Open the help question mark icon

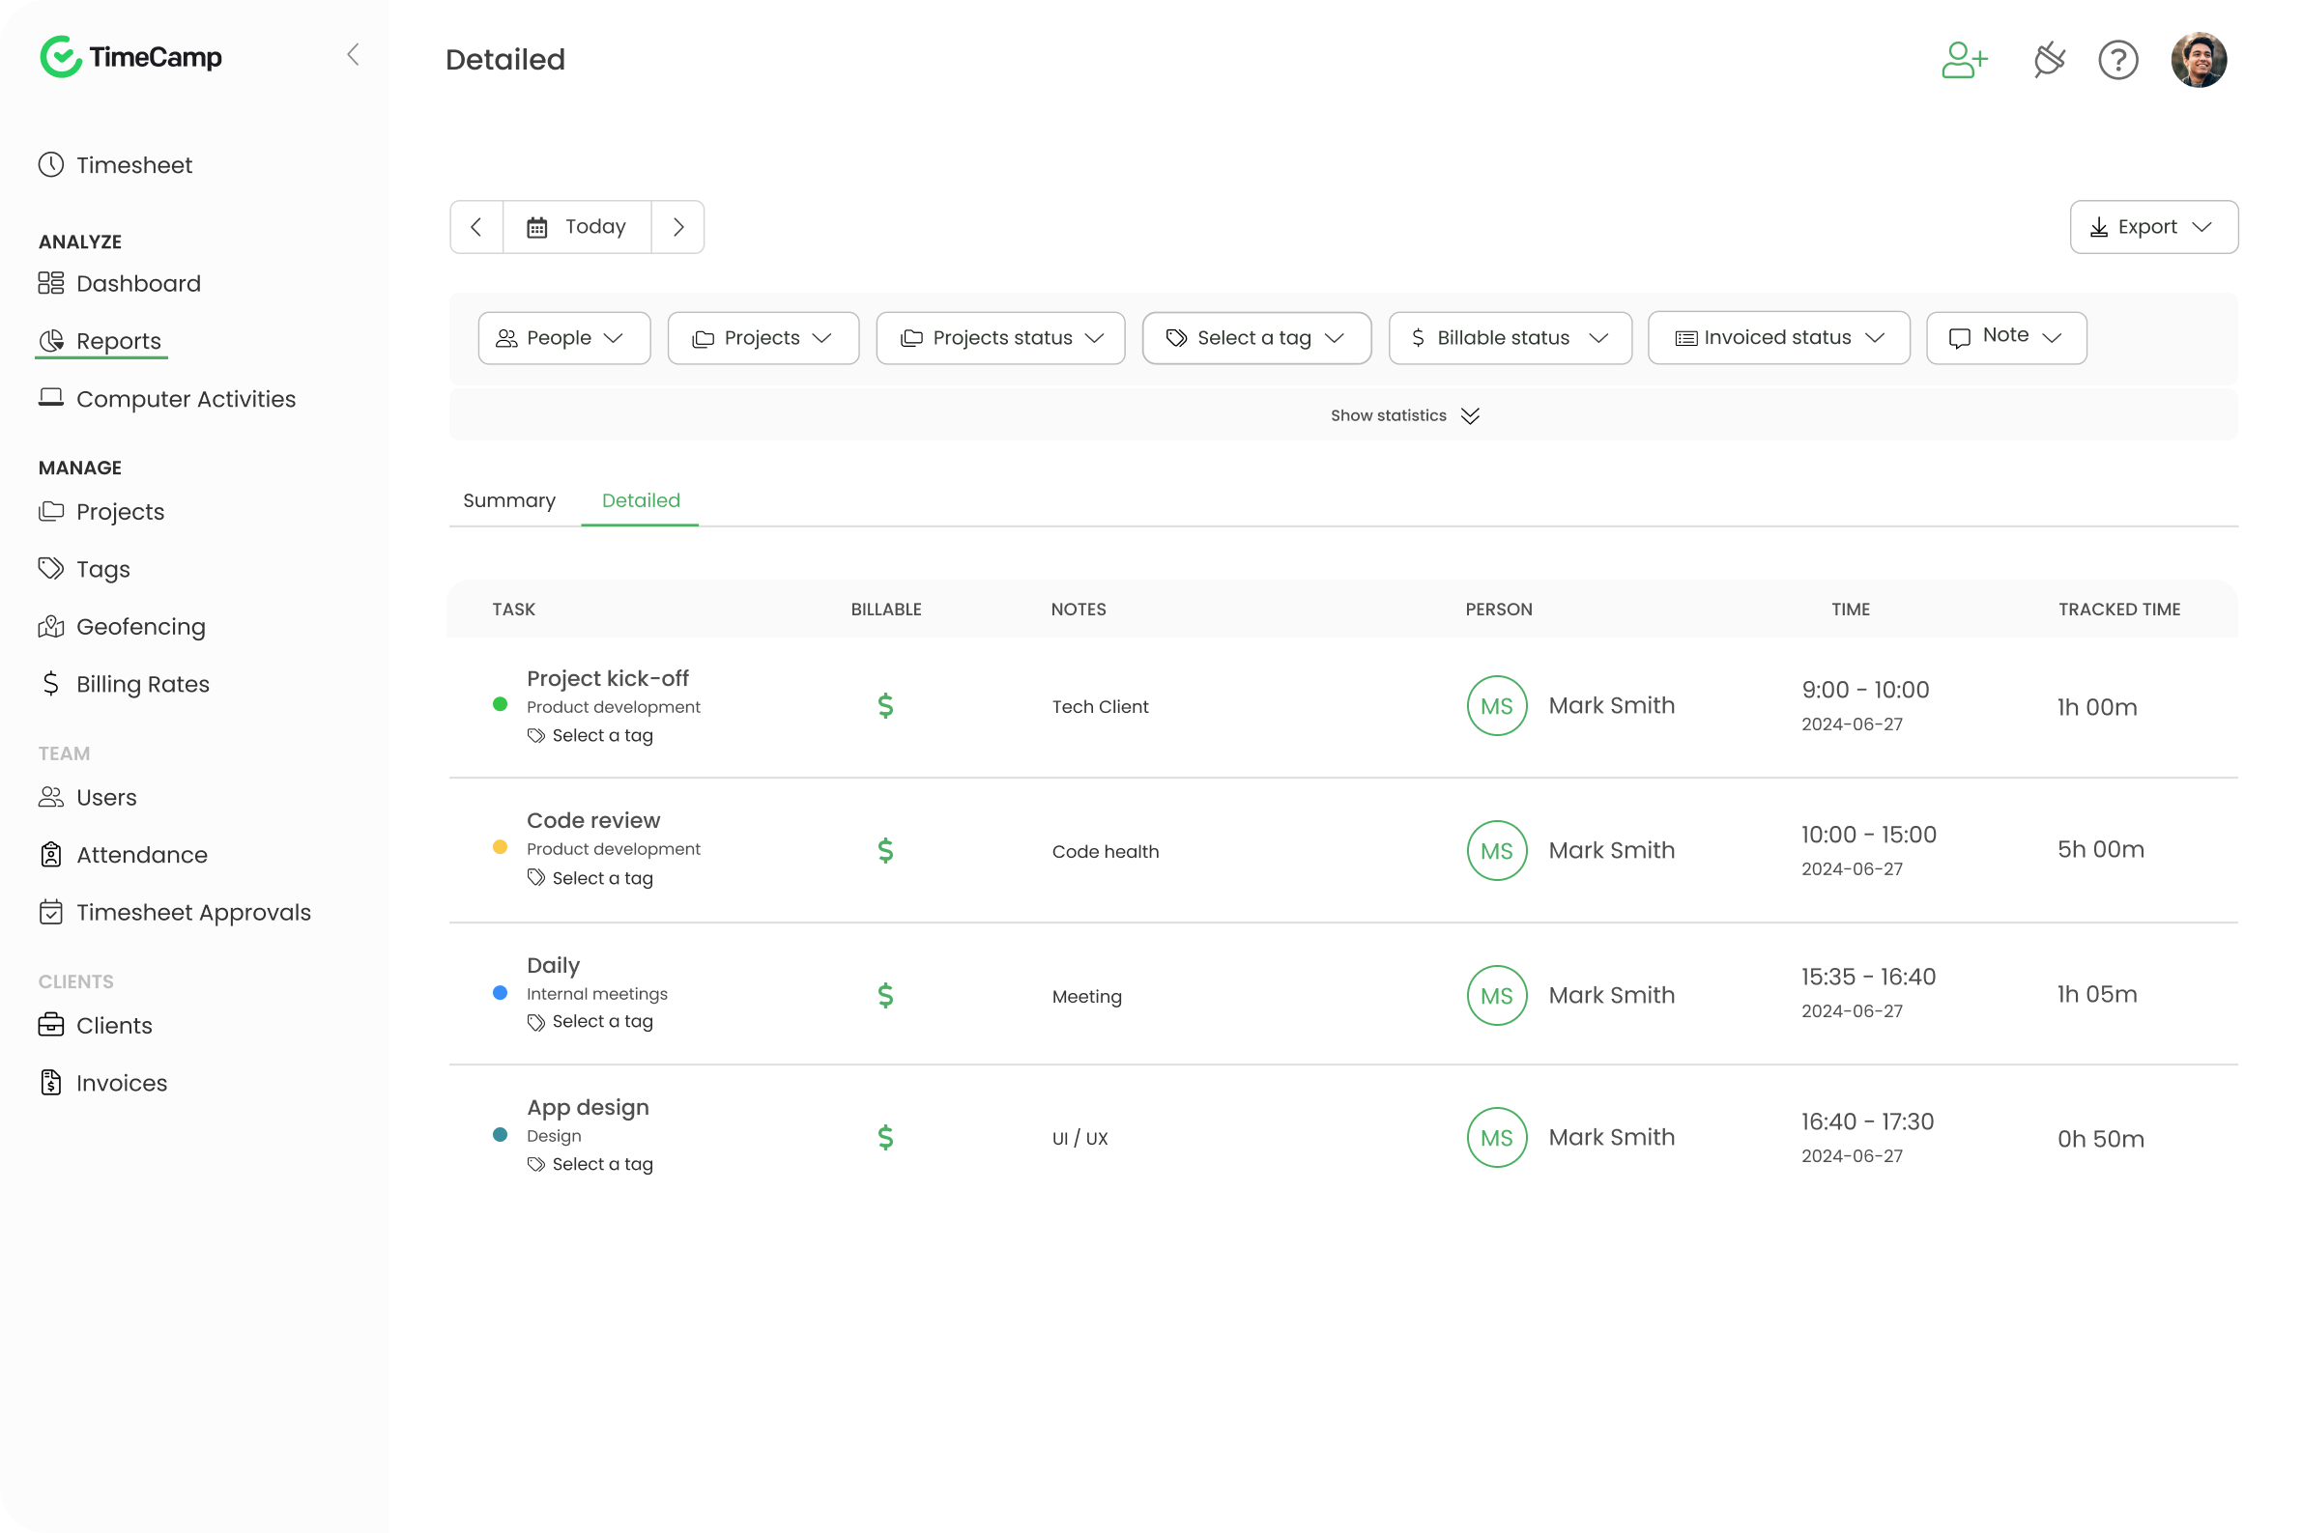coord(2117,60)
